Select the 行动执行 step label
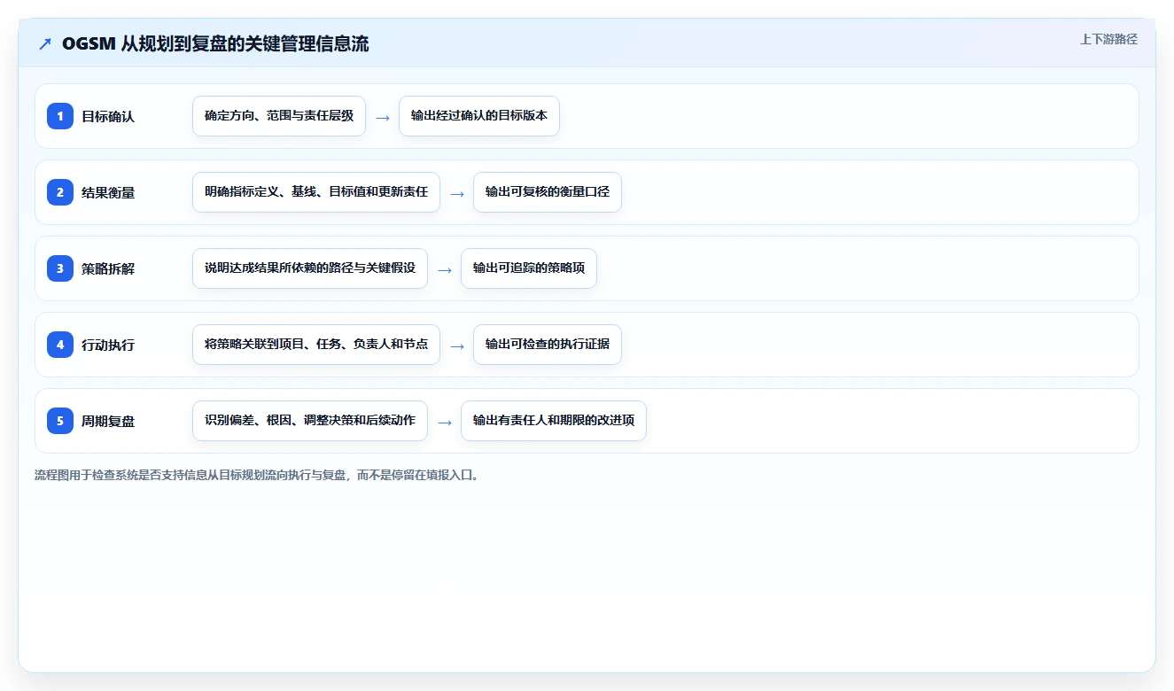This screenshot has height=691, width=1174. pyautogui.click(x=108, y=345)
